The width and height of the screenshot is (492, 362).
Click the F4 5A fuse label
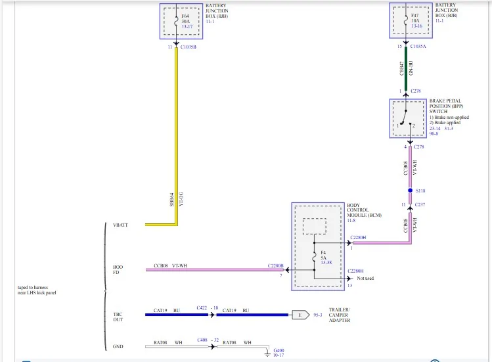click(x=323, y=256)
